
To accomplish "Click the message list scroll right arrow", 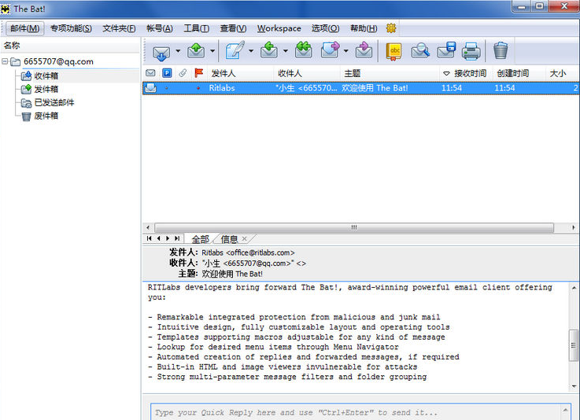I will [574, 227].
